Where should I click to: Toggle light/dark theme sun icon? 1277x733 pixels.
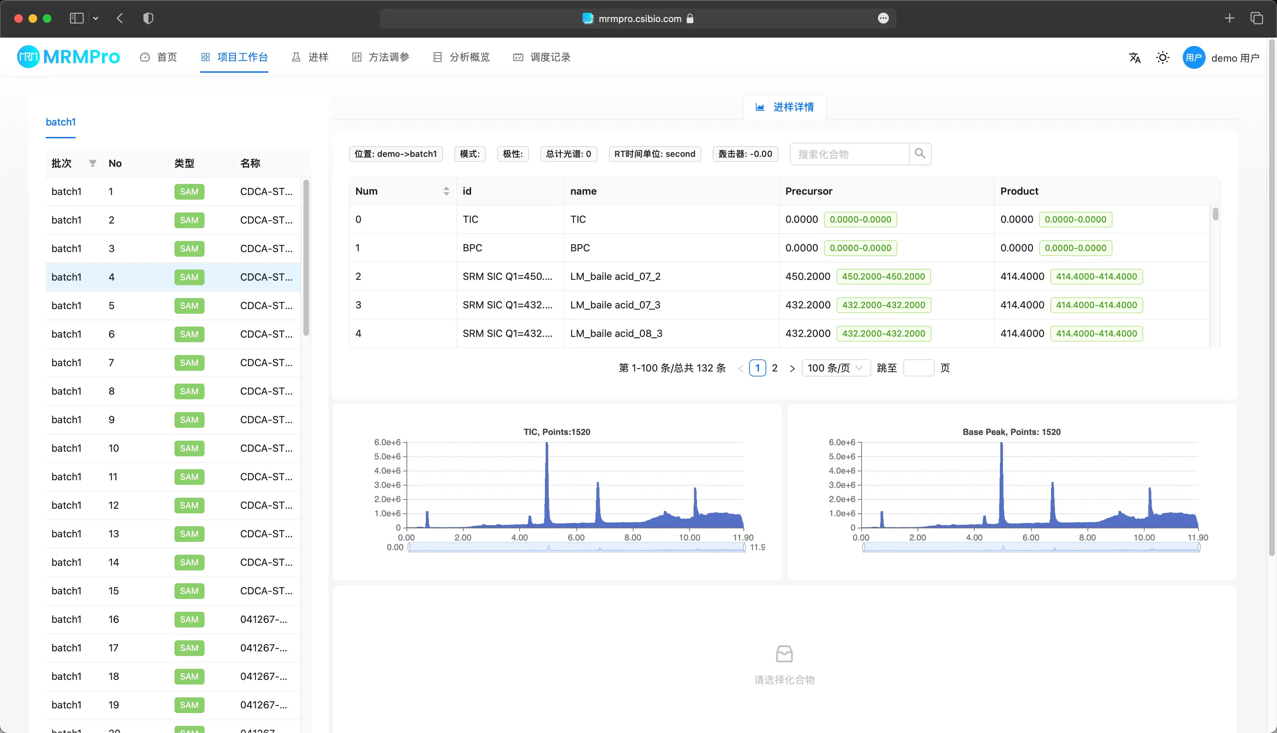pos(1162,57)
